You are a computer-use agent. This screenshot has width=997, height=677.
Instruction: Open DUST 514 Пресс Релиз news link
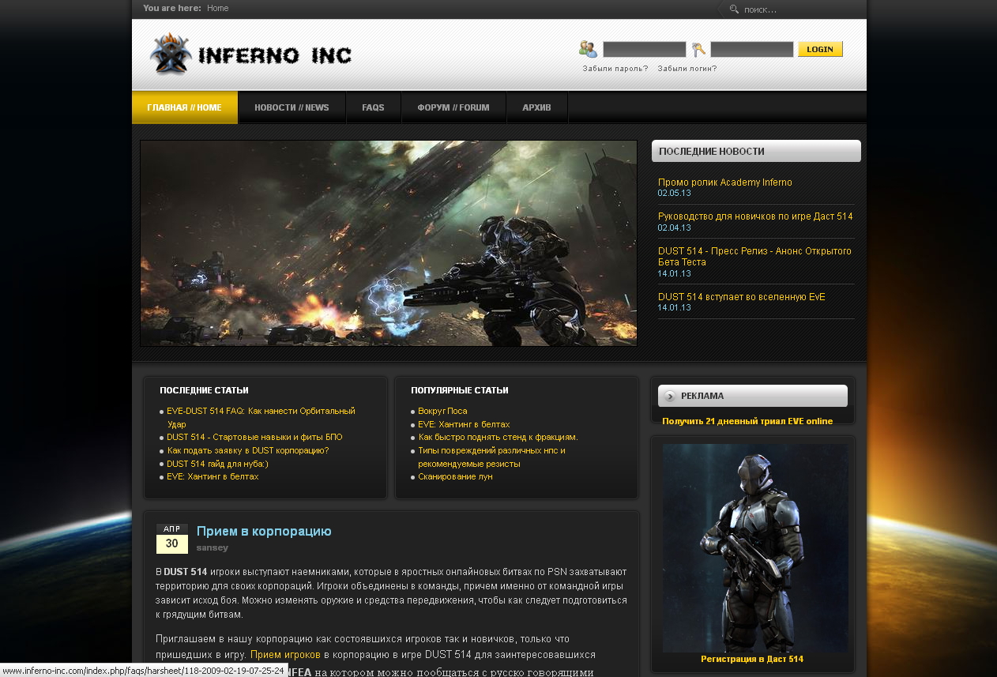click(754, 256)
